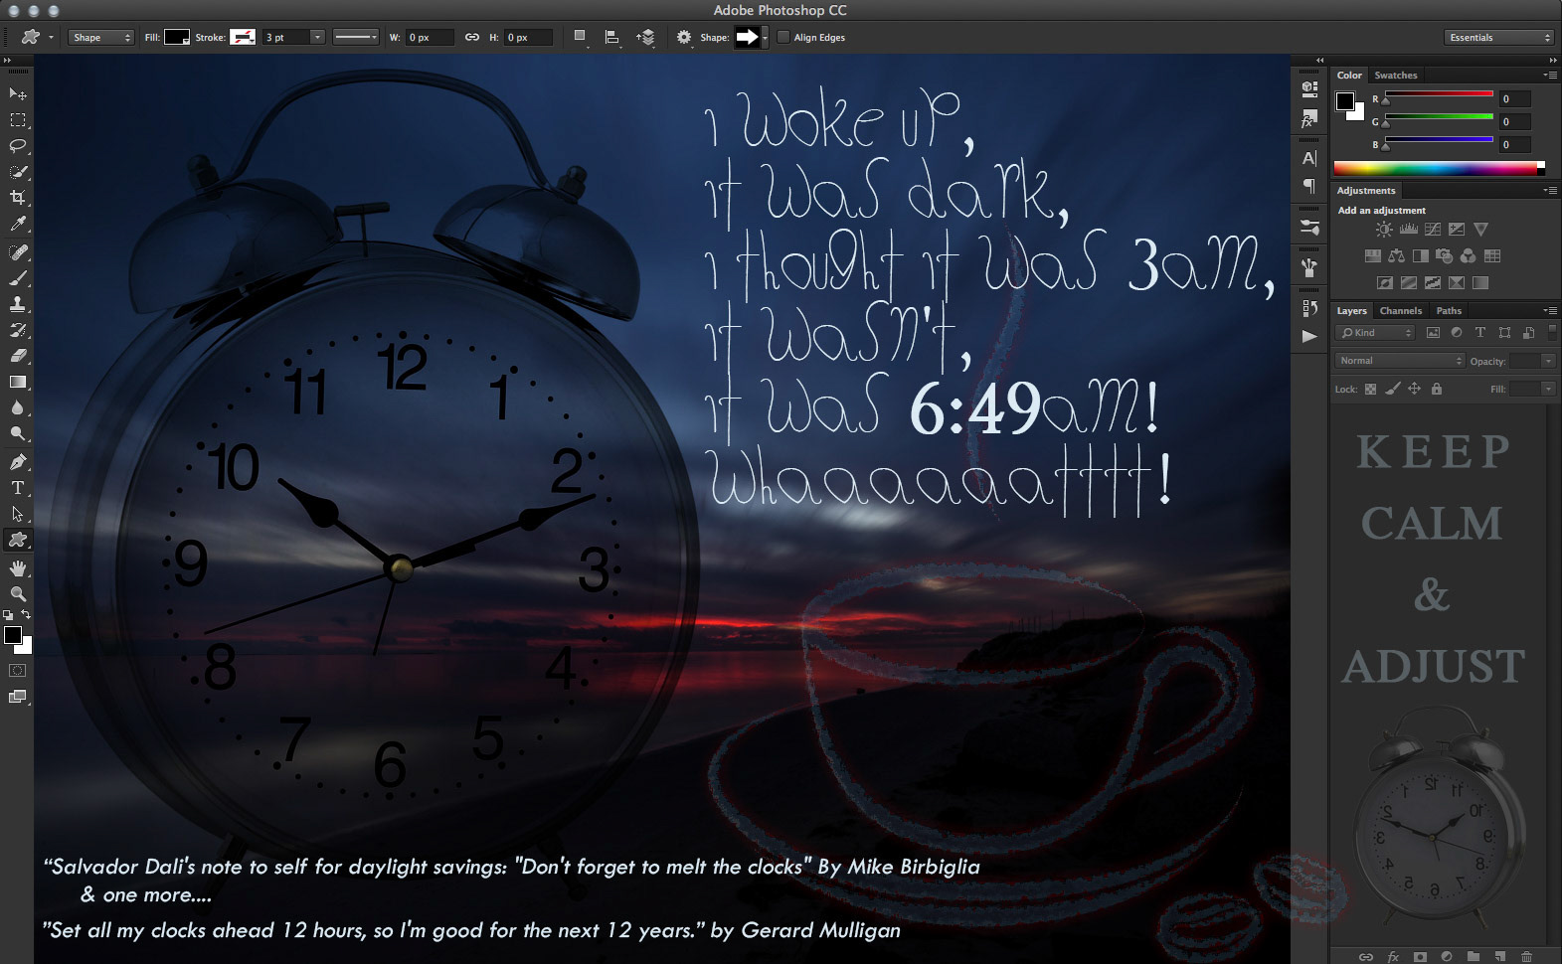Select the Quick Selection tool
1562x964 pixels.
(18, 172)
